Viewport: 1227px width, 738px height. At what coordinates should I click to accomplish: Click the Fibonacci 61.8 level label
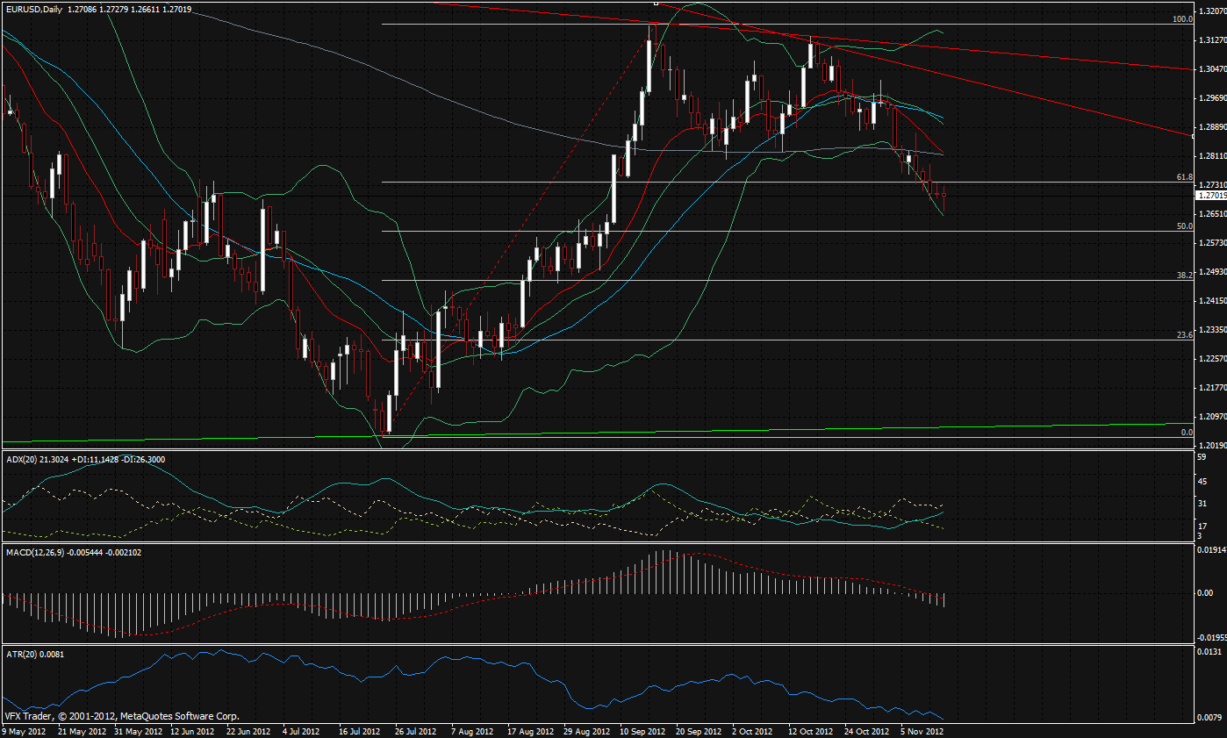coord(1184,177)
